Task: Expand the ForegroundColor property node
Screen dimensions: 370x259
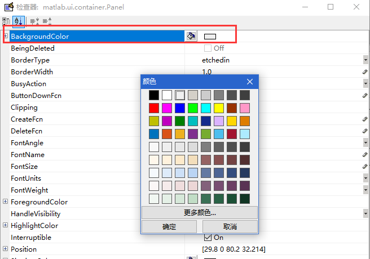Action: pos(5,202)
